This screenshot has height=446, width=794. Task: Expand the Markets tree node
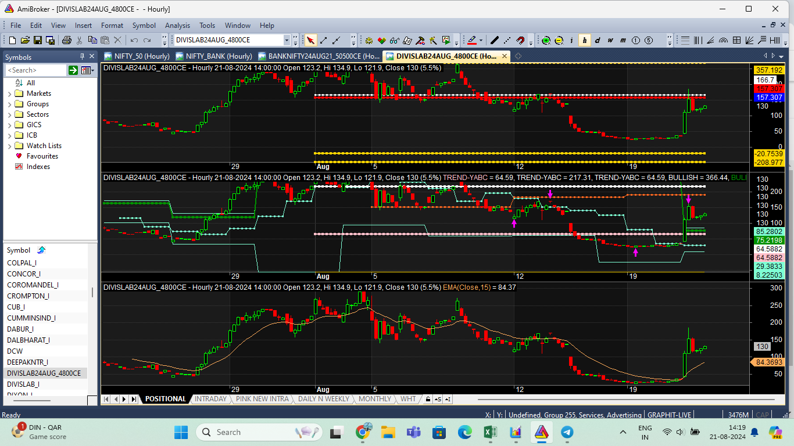click(9, 93)
